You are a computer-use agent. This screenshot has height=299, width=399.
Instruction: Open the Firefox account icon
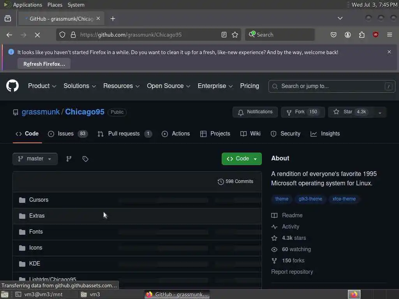348,35
